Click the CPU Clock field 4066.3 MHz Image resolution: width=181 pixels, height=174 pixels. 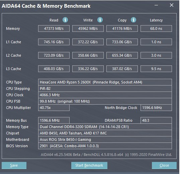pyautogui.click(x=105, y=95)
